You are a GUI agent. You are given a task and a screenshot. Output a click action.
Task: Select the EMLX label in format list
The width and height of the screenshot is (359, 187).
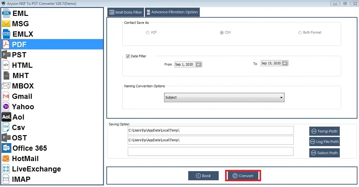point(23,34)
